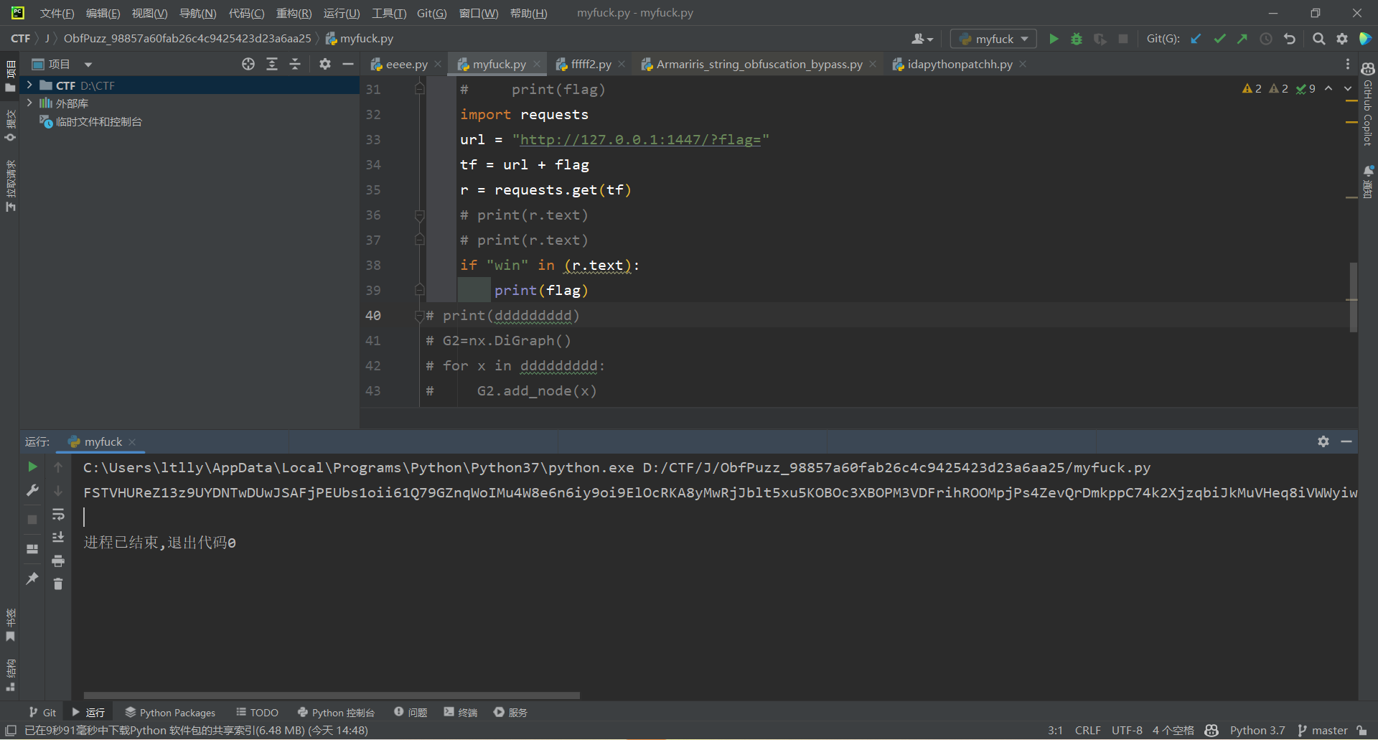1378x740 pixels.
Task: Click Collapse All in Project panel
Action: (295, 64)
